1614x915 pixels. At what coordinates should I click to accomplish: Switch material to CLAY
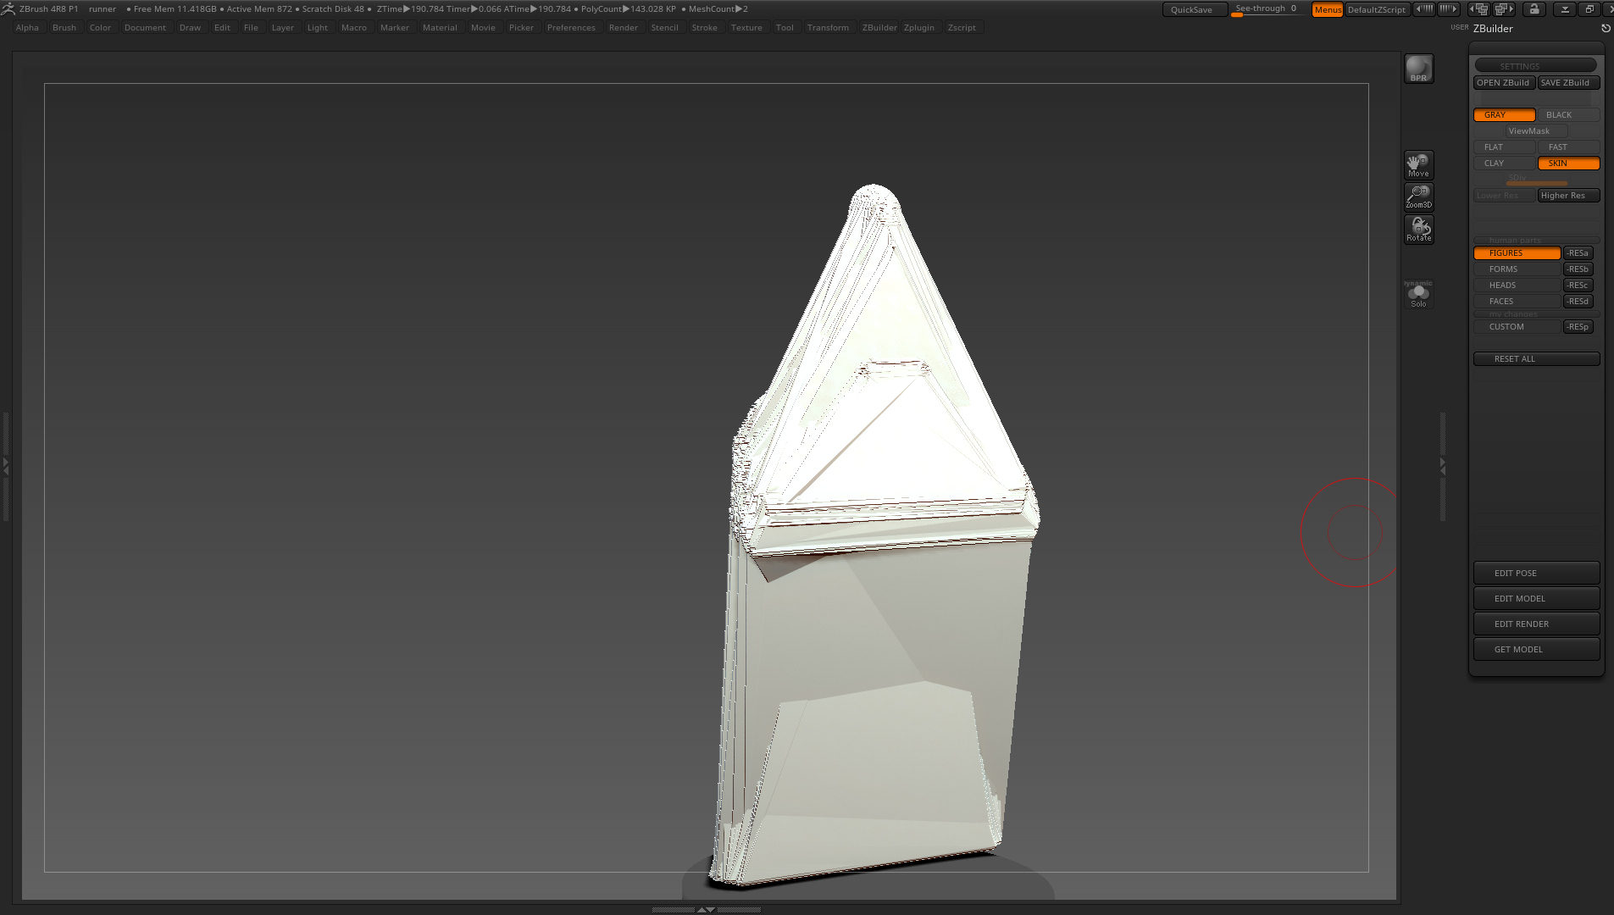coord(1504,164)
